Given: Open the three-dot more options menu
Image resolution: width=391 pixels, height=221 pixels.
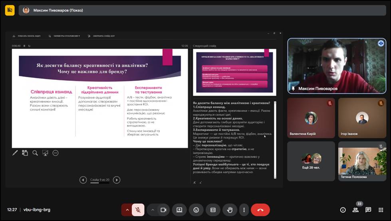Looking at the screenshot, I should pos(244,210).
